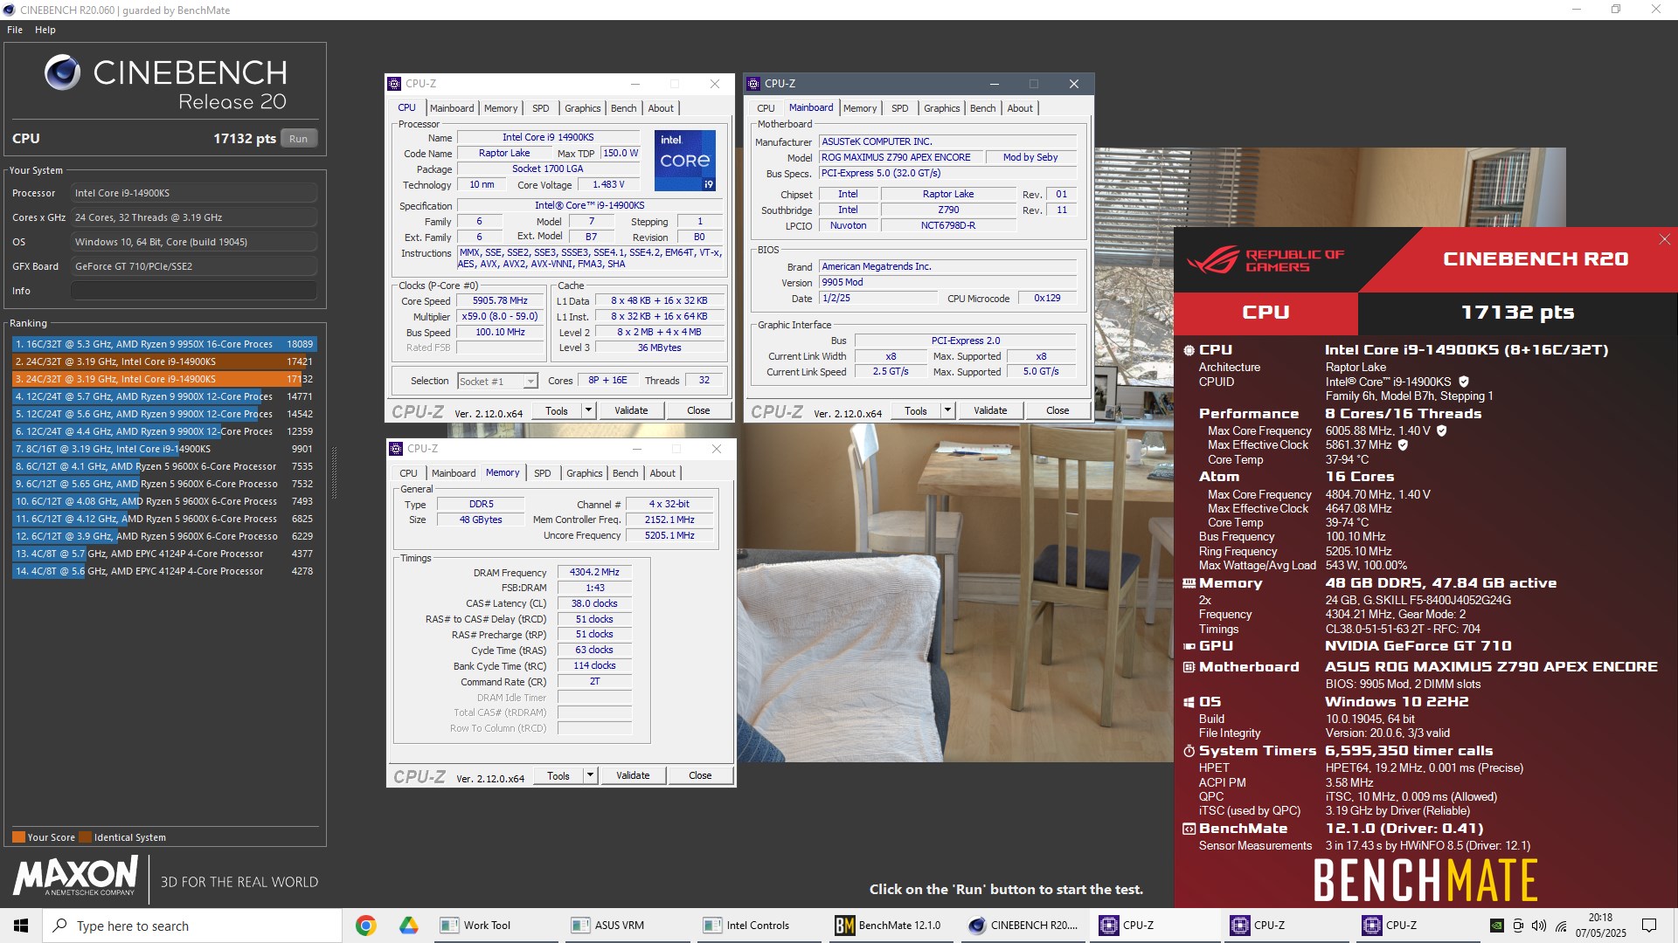Open the Socket #1 selection dropdown

click(x=530, y=382)
